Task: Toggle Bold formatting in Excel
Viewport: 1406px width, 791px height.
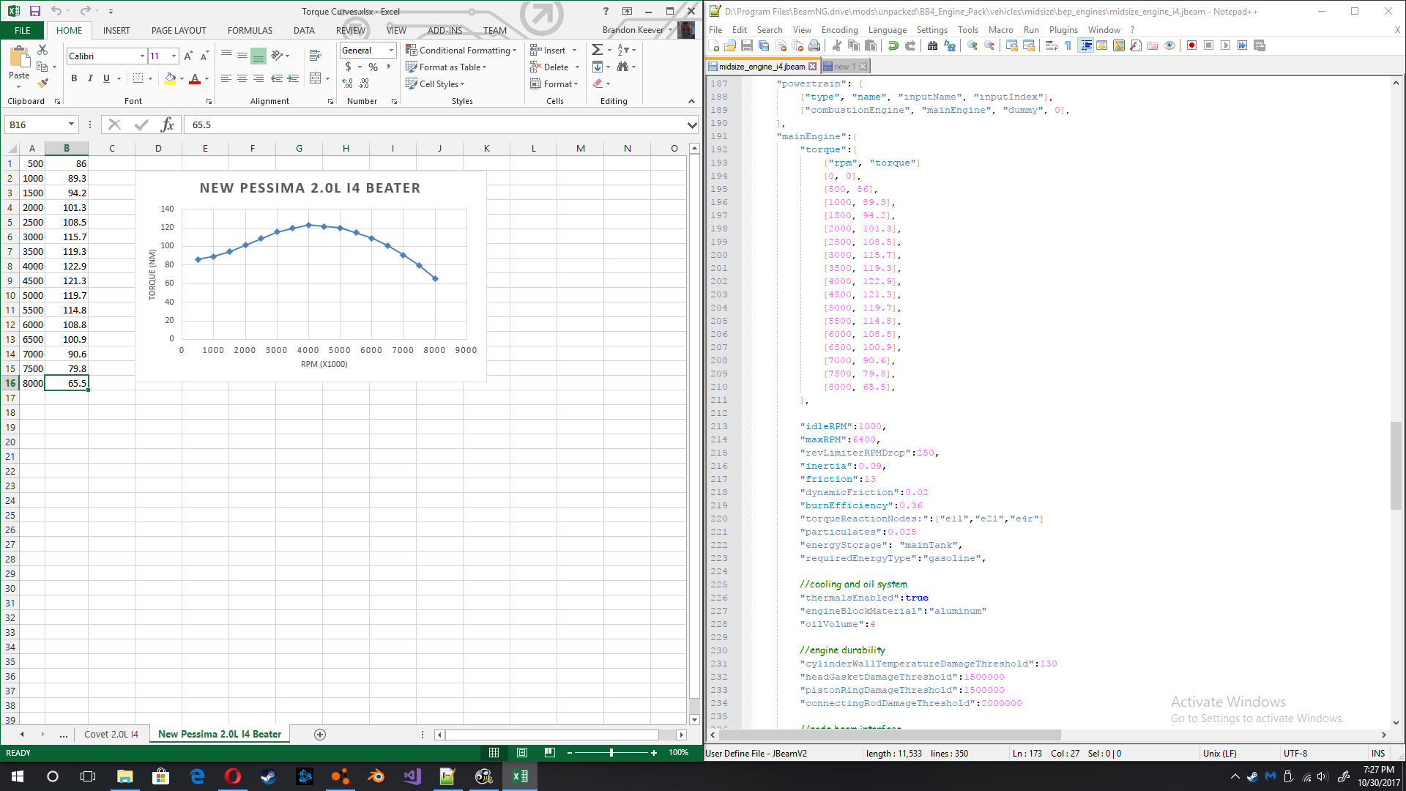Action: pos(74,78)
